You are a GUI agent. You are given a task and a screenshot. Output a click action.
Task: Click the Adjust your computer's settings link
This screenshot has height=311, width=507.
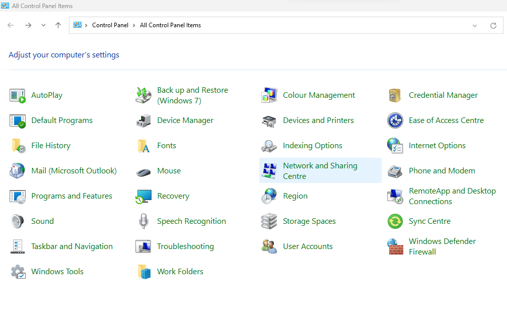(x=64, y=54)
